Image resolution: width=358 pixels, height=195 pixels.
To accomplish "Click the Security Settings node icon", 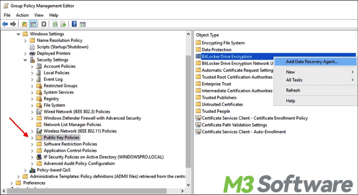I will pos(32,60).
